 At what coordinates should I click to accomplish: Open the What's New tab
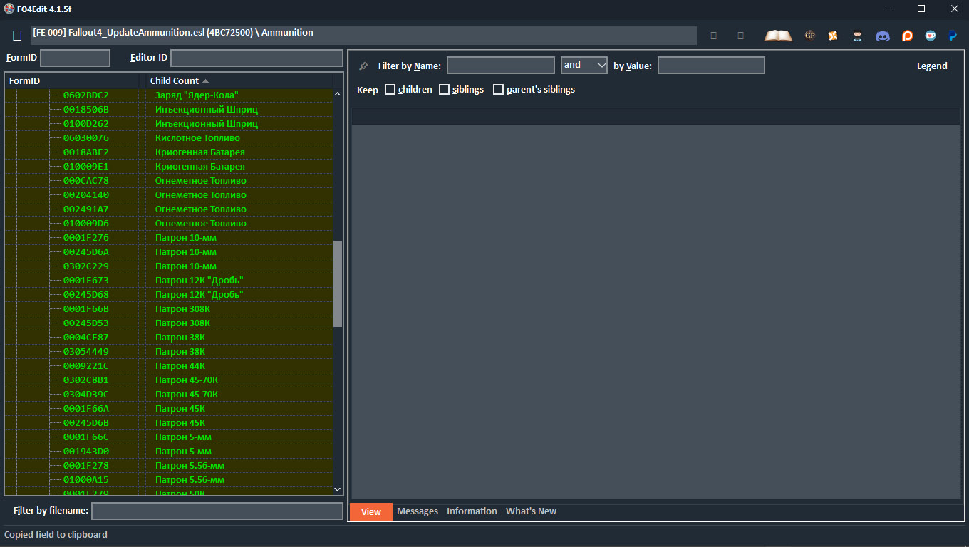tap(531, 511)
